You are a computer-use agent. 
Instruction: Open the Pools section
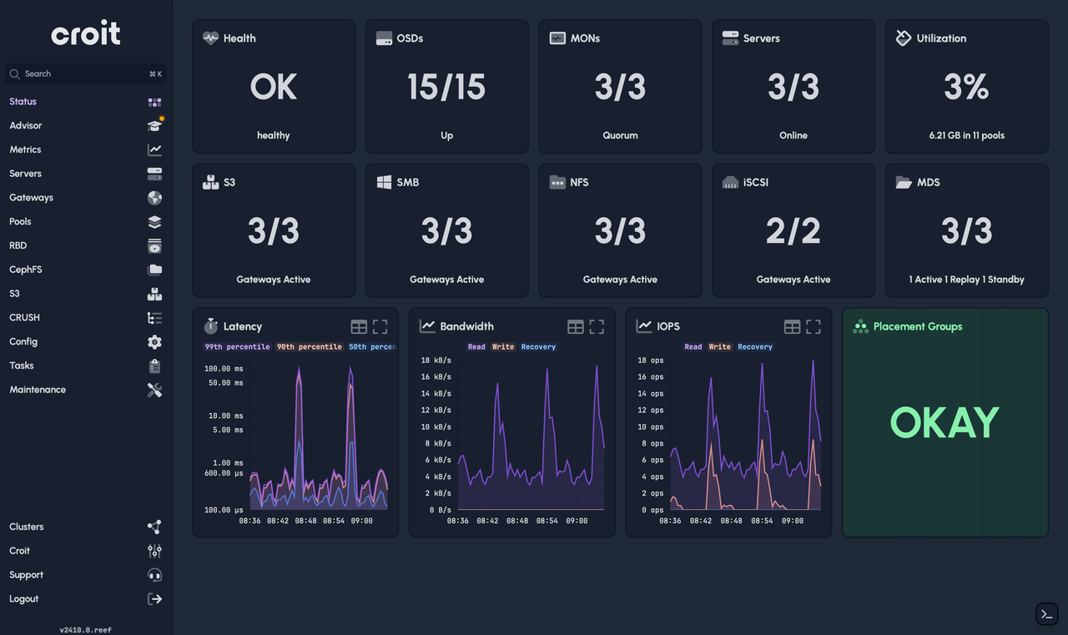click(85, 222)
